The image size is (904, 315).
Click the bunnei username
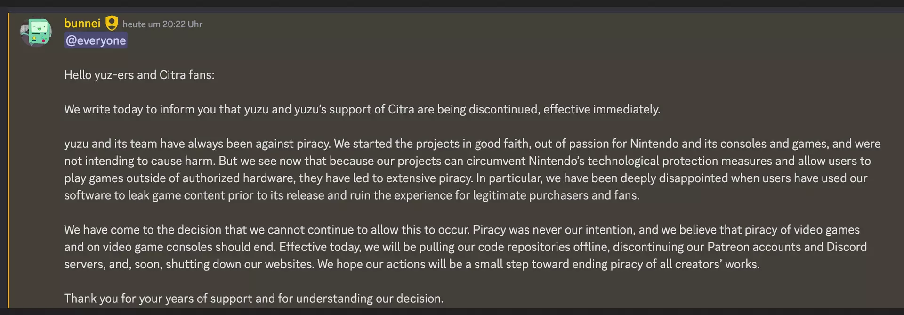[x=82, y=23]
